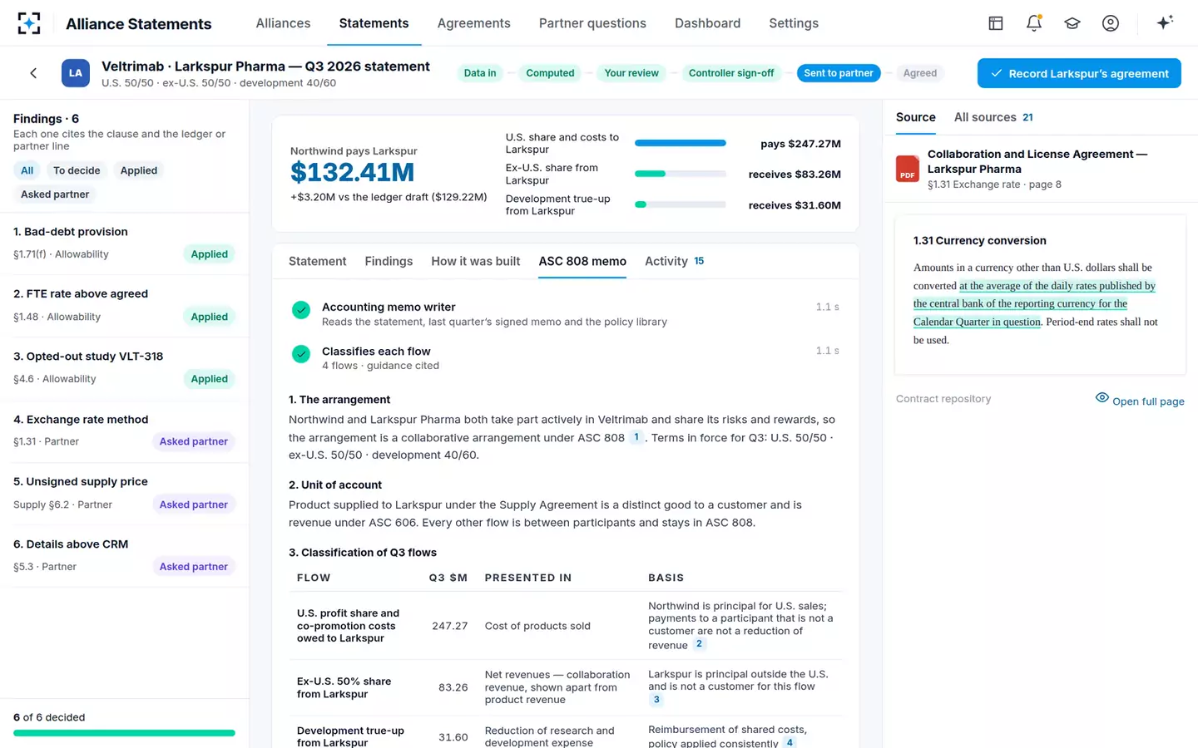Open citation 2 in the U.S. profit share basis
The height and width of the screenshot is (748, 1198).
tap(699, 644)
